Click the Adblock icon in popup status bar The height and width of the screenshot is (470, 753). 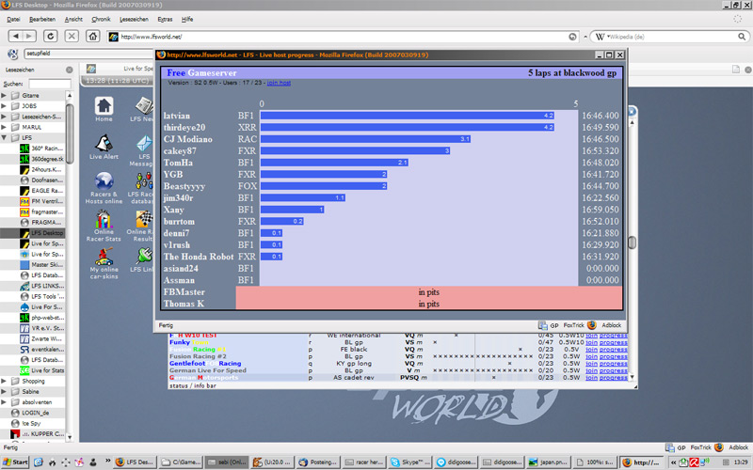coord(611,325)
